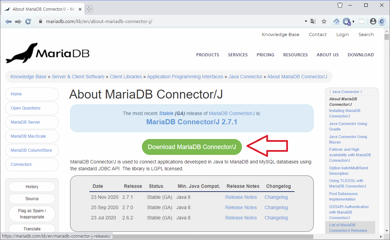The height and width of the screenshot is (240, 390).
Task: Open the MariaDB Connector/J 2.7.1 release link
Action: pyautogui.click(x=191, y=122)
